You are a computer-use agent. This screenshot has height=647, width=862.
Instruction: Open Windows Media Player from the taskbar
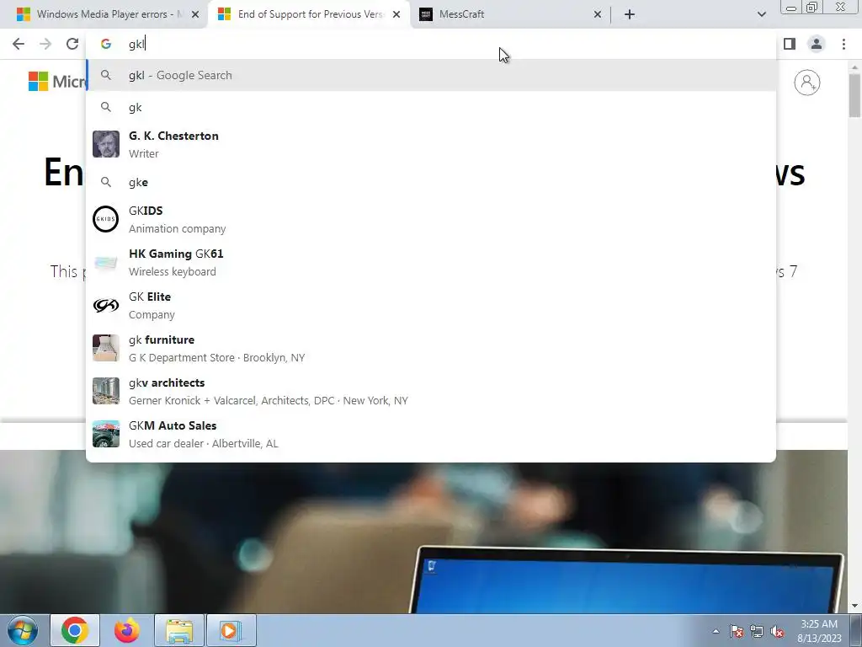(231, 630)
